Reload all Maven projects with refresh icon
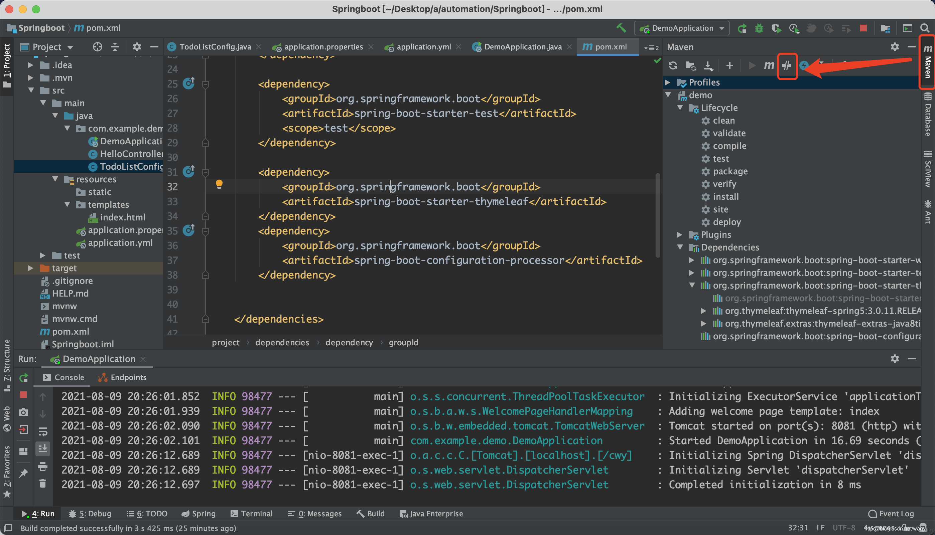 click(673, 65)
